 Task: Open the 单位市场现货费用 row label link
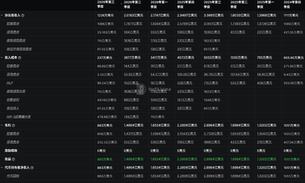[x=19, y=49]
